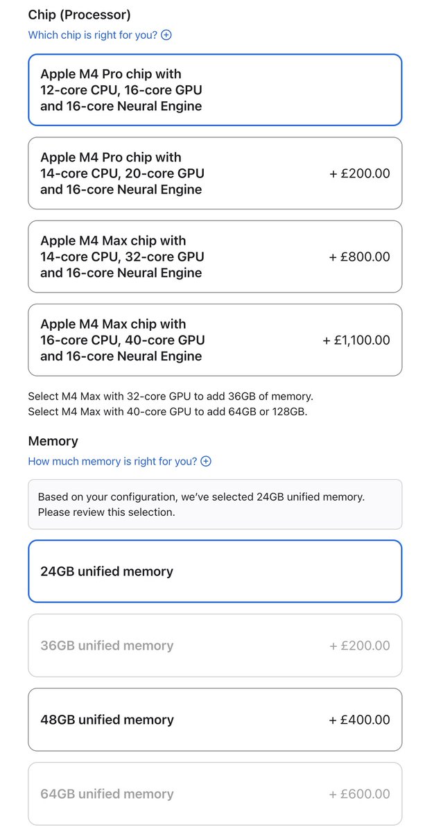The width and height of the screenshot is (425, 832).
Task: Choose 36GB unified memory option
Action: (215, 645)
